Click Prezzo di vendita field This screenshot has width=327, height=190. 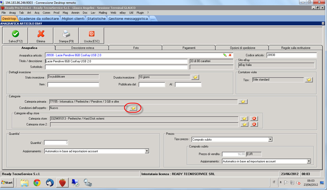pos(234,154)
